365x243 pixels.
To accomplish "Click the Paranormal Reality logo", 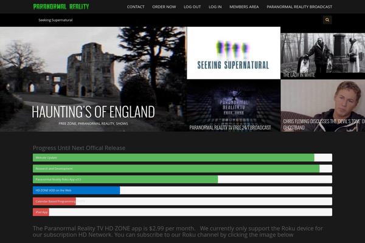I will (61, 7).
